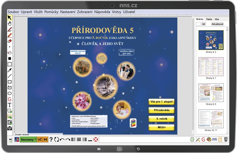Image resolution: width=237 pixels, height=153 pixels.
Task: Switch to the Média tab
Action: click(209, 19)
